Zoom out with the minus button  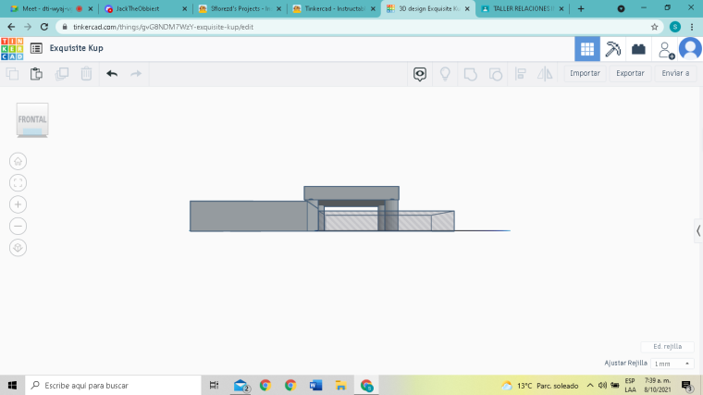(x=18, y=226)
